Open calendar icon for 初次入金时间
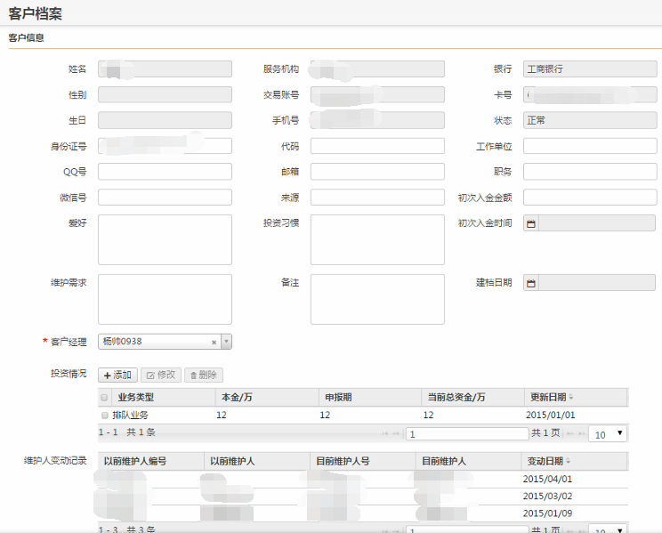The width and height of the screenshot is (662, 533). click(x=531, y=223)
